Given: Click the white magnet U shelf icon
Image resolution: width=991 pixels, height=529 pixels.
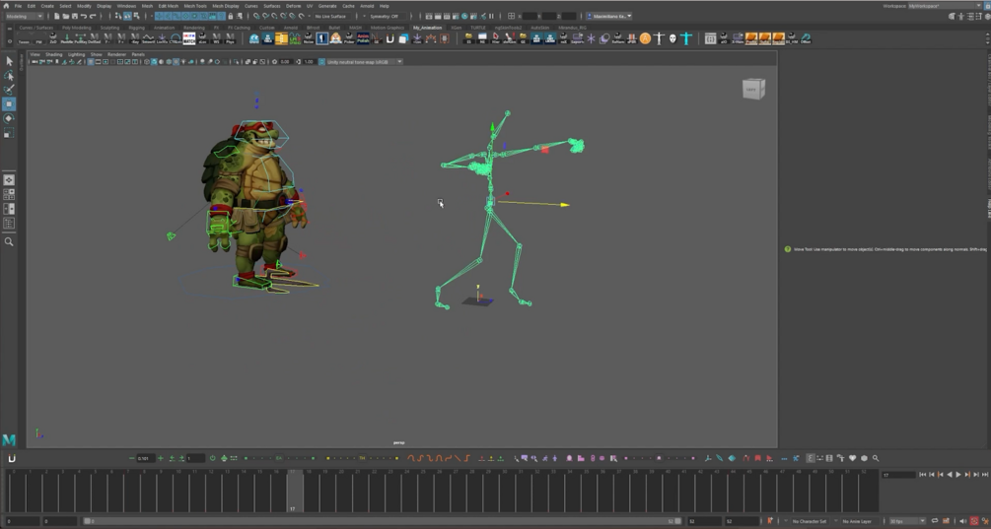Looking at the screenshot, I should pyautogui.click(x=389, y=38).
